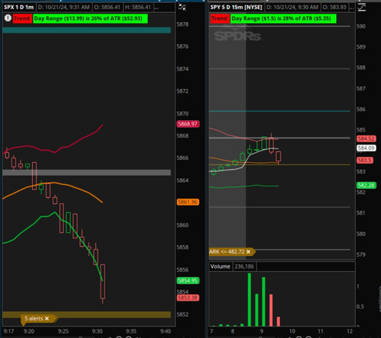The image size is (381, 338).
Task: Click the 5870 level on SPX price axis
Action: pyautogui.click(x=183, y=113)
